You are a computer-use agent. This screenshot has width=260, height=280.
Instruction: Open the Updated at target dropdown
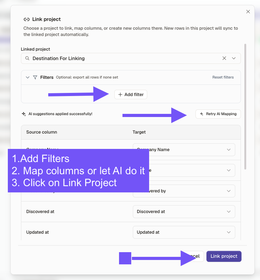tap(184, 232)
